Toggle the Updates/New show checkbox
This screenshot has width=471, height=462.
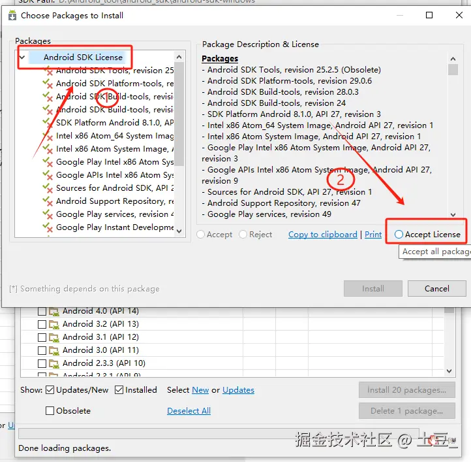click(x=50, y=389)
